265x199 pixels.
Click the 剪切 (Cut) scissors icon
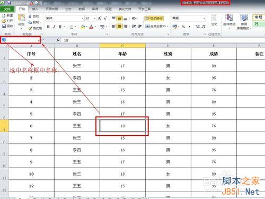[30, 16]
